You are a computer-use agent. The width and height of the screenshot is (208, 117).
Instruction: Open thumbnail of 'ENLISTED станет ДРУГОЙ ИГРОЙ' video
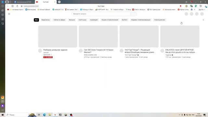180,36
